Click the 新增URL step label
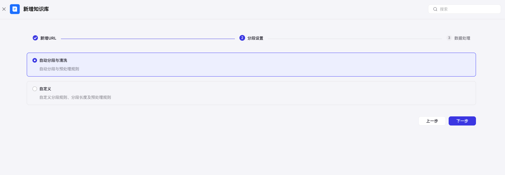 (48, 38)
